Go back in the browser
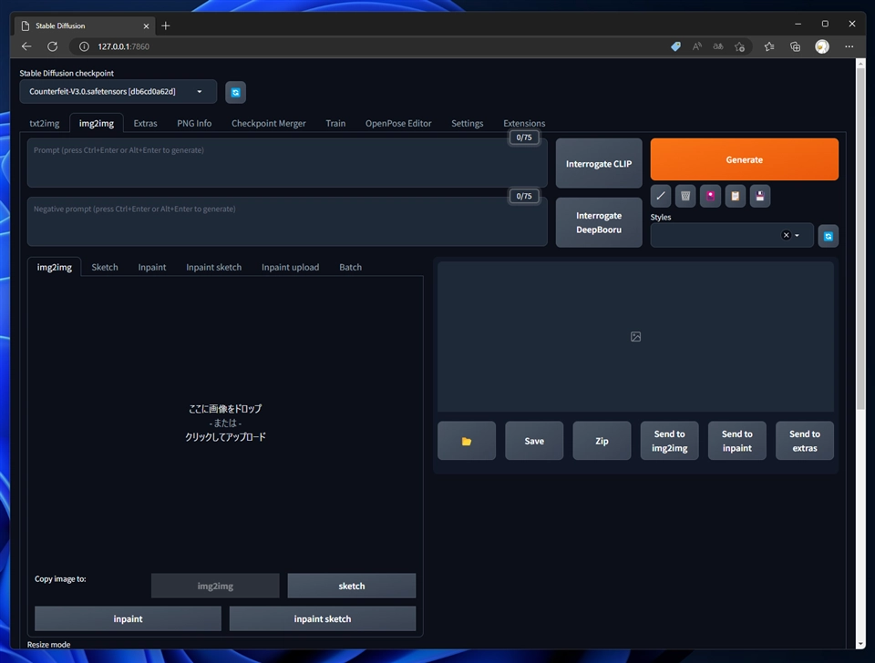Viewport: 875px width, 663px height. (26, 46)
